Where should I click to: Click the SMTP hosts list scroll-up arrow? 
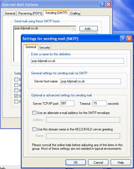[74, 29]
